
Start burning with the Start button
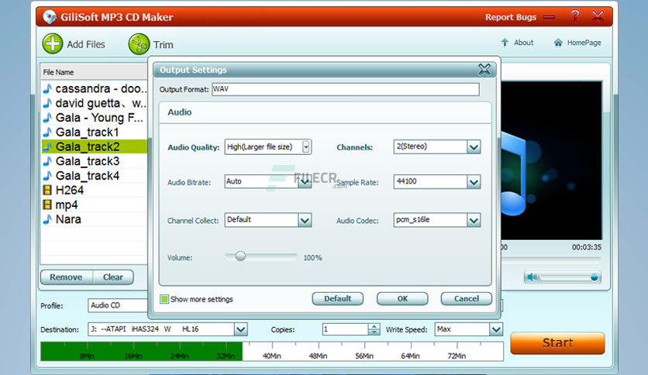pos(557,342)
